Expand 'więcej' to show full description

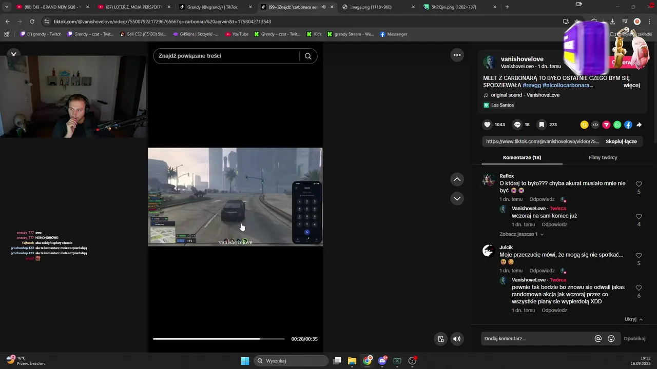coord(631,85)
